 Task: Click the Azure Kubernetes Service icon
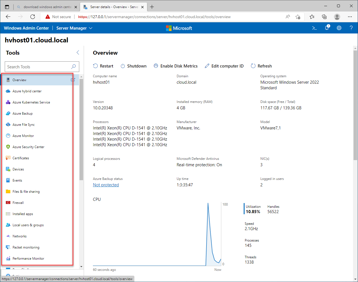pos(8,102)
